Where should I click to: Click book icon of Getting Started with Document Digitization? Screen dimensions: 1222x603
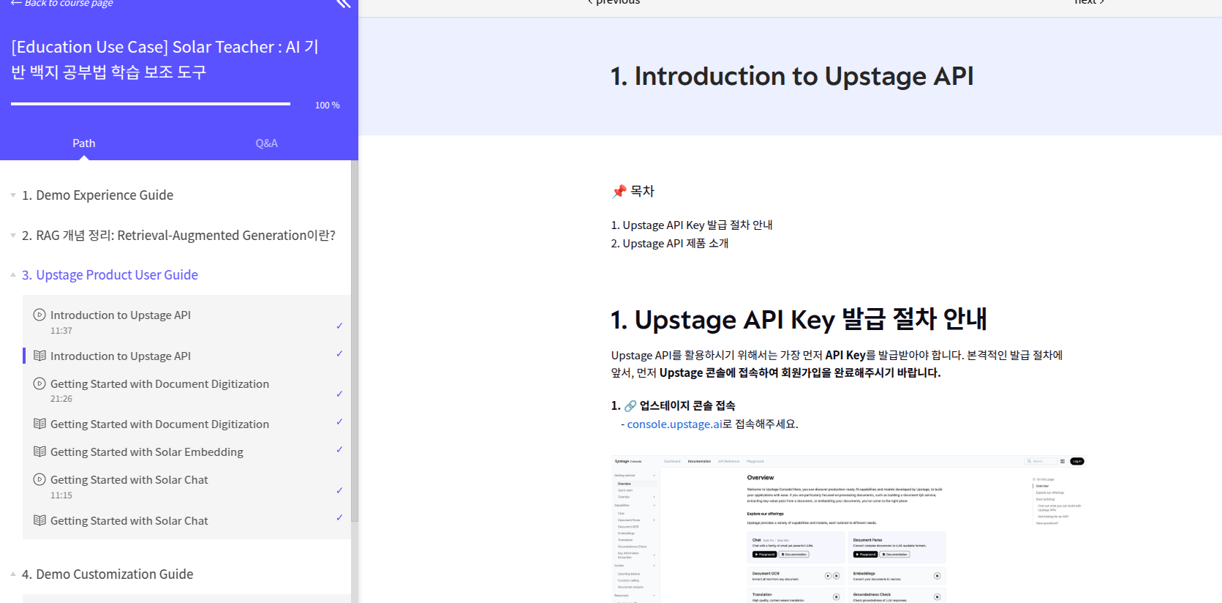39,424
